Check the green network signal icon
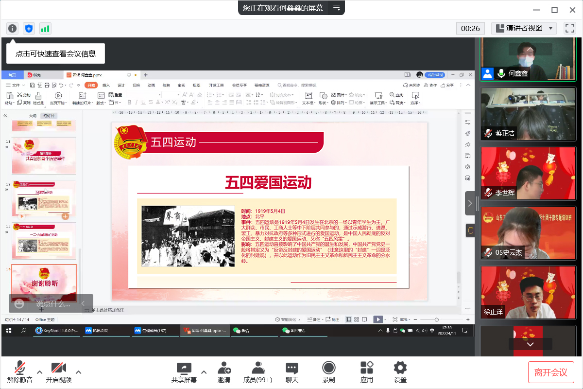 (x=45, y=28)
